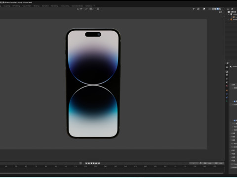This screenshot has width=237, height=178.
Task: Open the Compositing workspace tab
Action: click(x=65, y=6)
